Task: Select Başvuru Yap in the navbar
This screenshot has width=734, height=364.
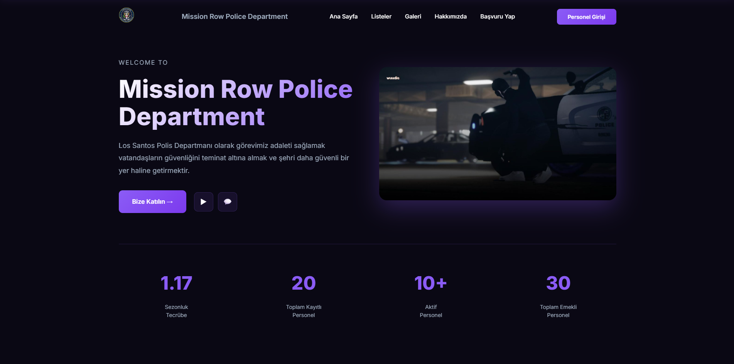Action: coord(497,17)
